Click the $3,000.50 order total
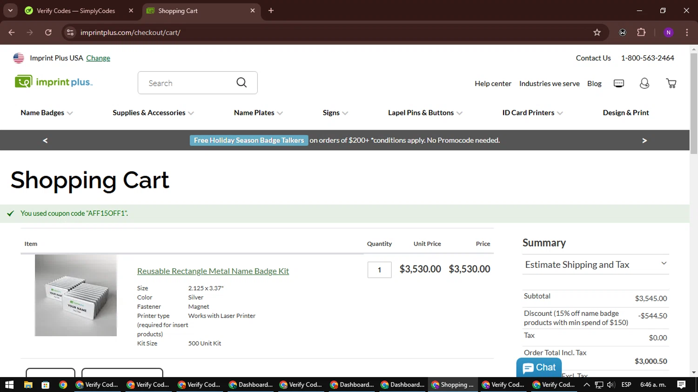This screenshot has width=698, height=392. 651,361
